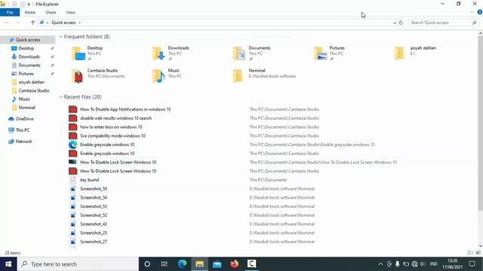483x271 pixels.
Task: Select aisyah dahlan in navigation pane
Action: 31,82
